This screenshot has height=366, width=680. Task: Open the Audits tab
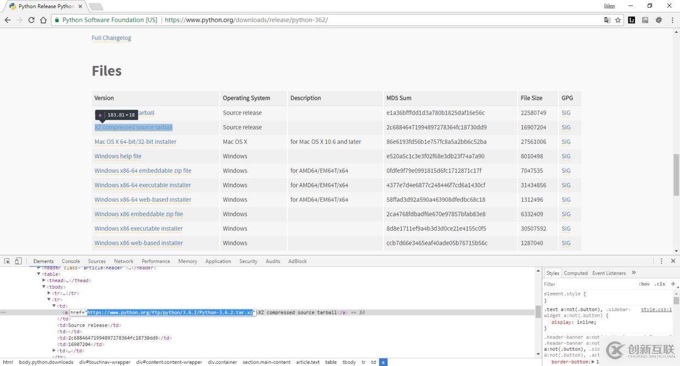tap(273, 261)
